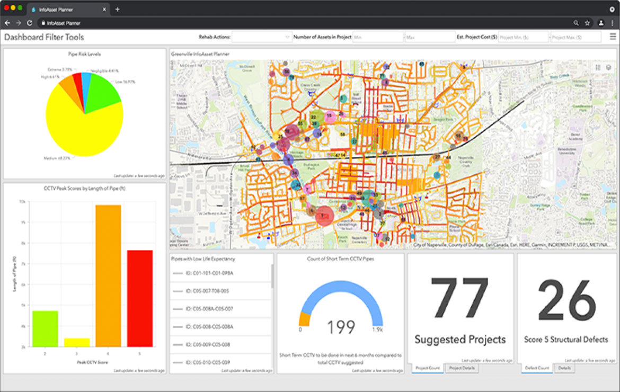Select the Project Count tab

428,368
